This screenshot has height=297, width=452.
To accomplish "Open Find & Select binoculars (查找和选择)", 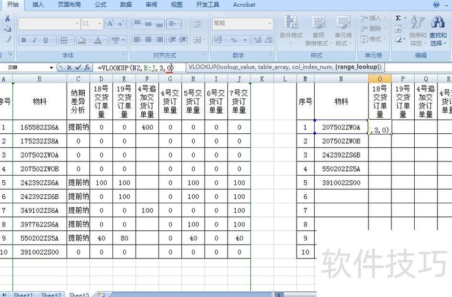I will click(438, 31).
